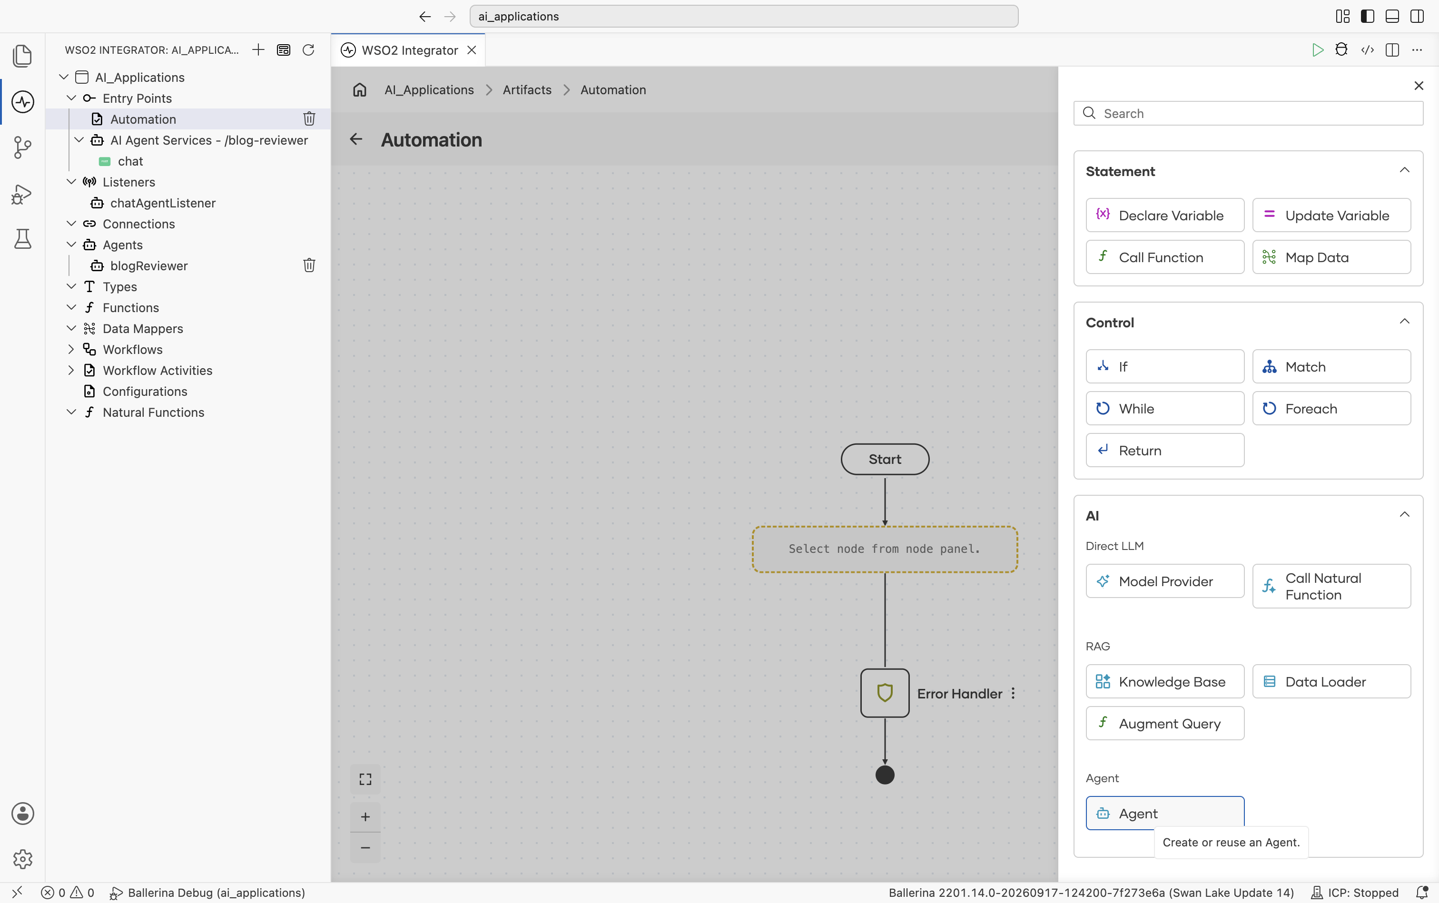
Task: Open Accounts icon at sidebar bottom
Action: (22, 814)
